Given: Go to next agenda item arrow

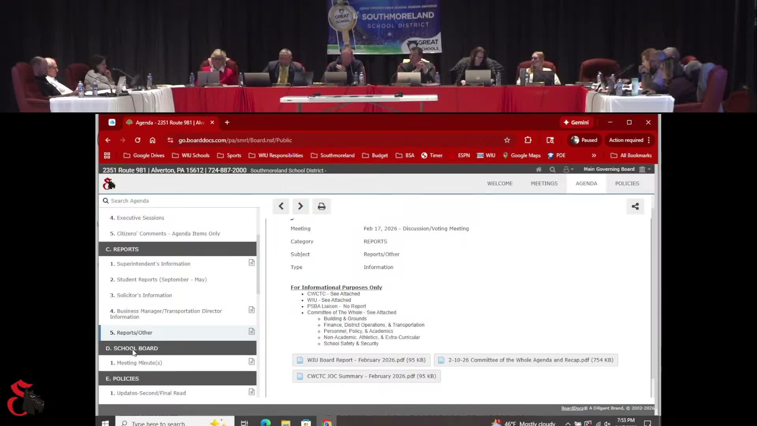Looking at the screenshot, I should tap(300, 206).
